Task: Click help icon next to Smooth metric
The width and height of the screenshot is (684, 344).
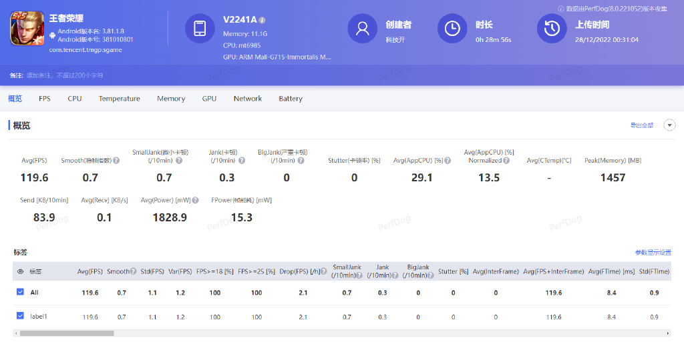Action: (116, 160)
